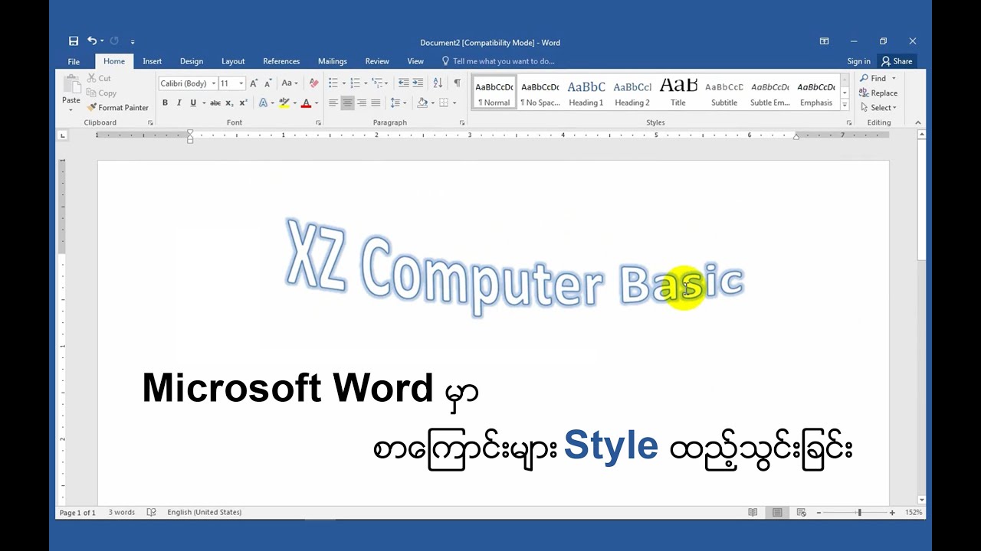Viewport: 981px width, 551px height.
Task: Switch to Read Mode view
Action: pyautogui.click(x=753, y=513)
